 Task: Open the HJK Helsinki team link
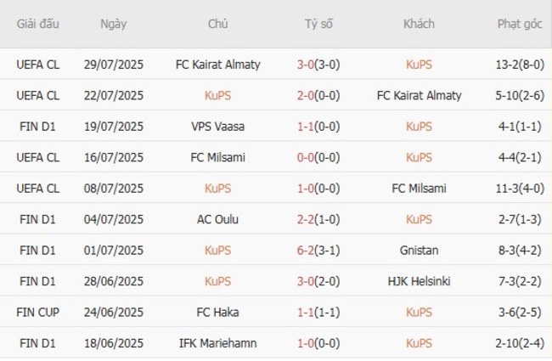point(419,281)
